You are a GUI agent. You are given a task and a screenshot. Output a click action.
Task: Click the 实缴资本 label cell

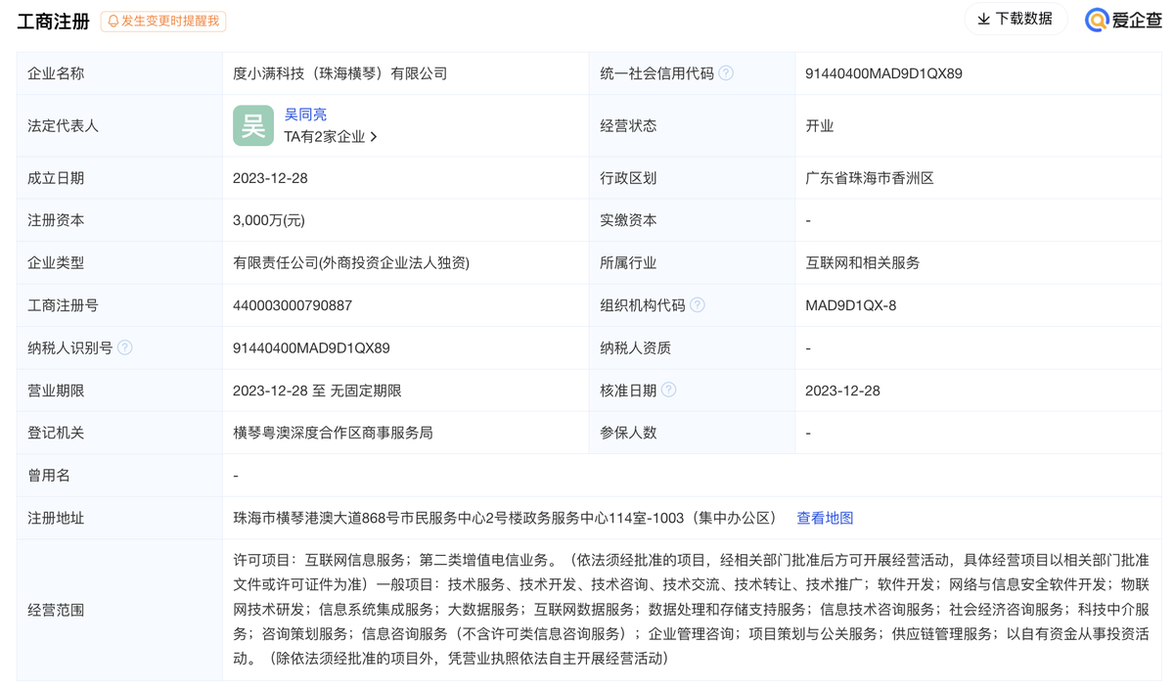point(692,220)
